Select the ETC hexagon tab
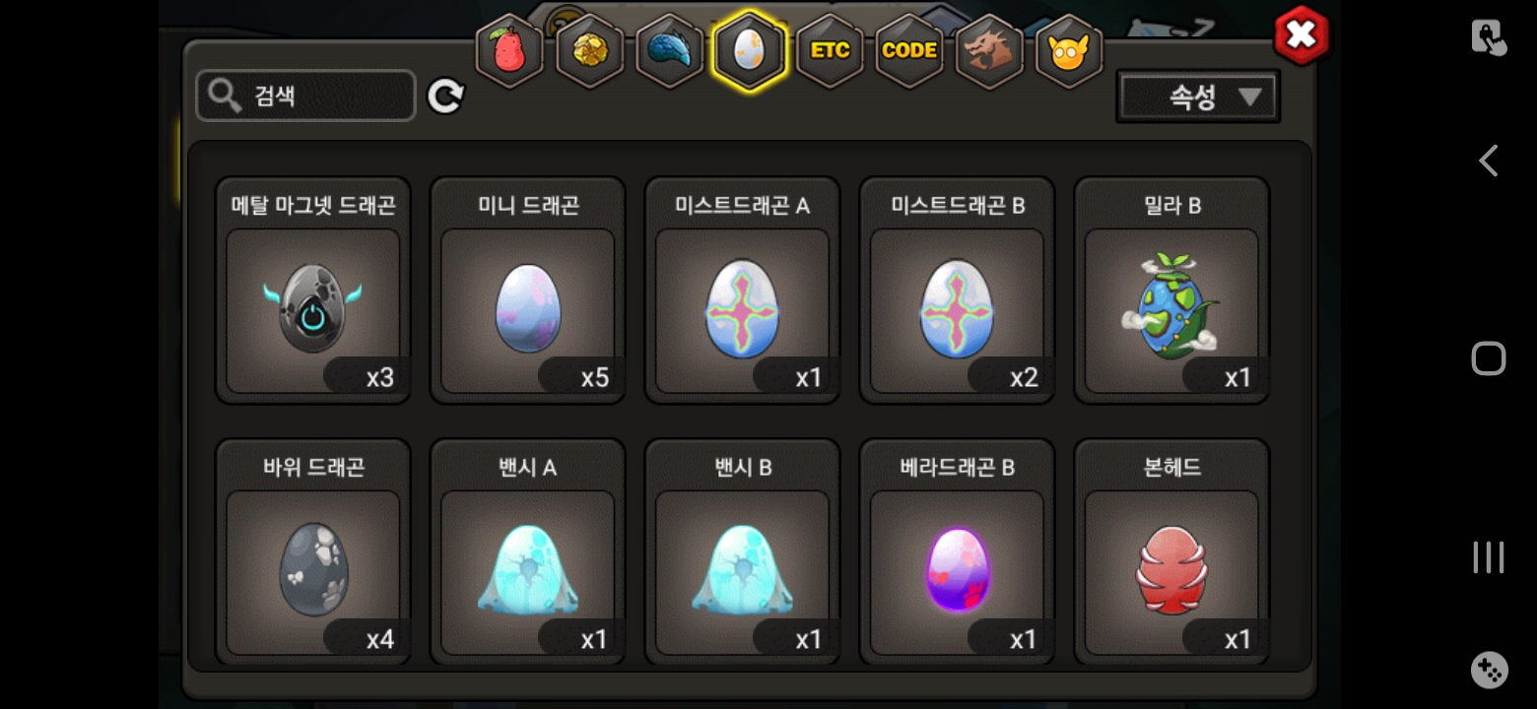 (830, 50)
